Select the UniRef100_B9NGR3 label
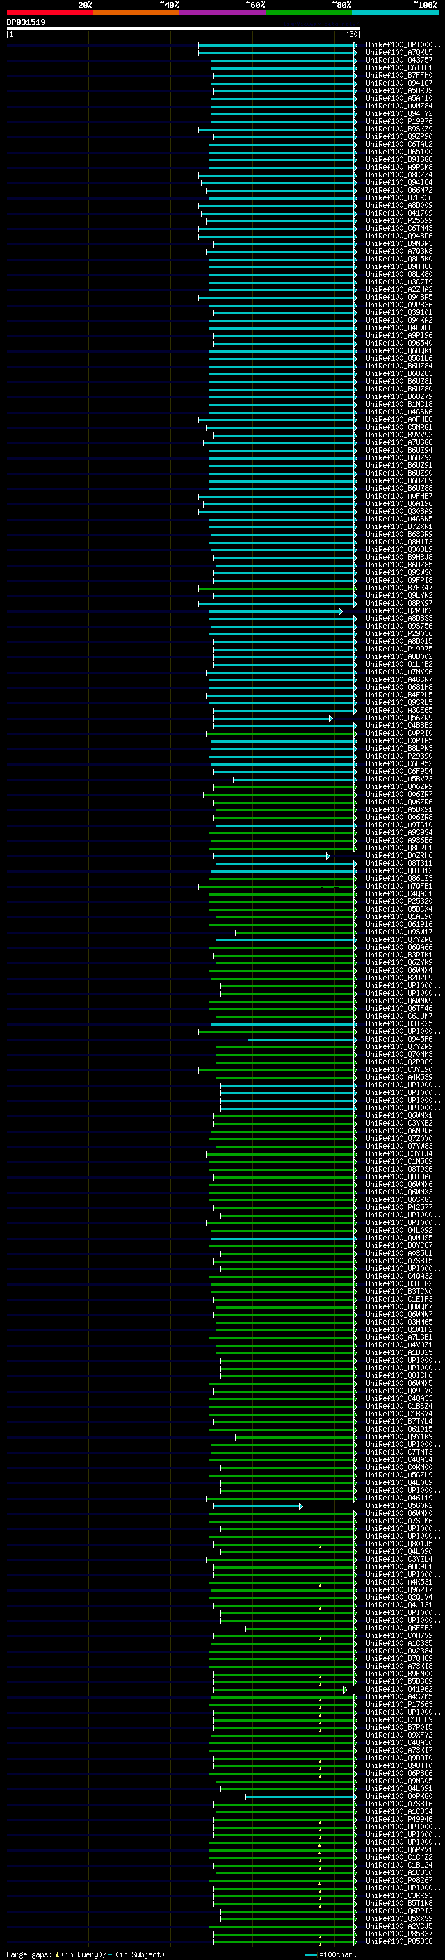Image resolution: width=445 pixels, height=1960 pixels. (x=398, y=243)
